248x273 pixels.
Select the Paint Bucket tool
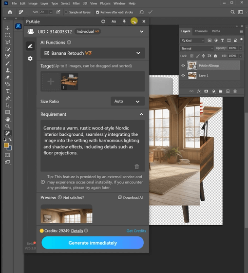tap(7, 84)
